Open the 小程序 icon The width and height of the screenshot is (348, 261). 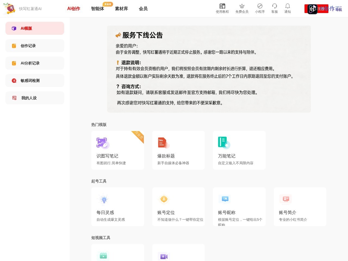[x=260, y=6]
